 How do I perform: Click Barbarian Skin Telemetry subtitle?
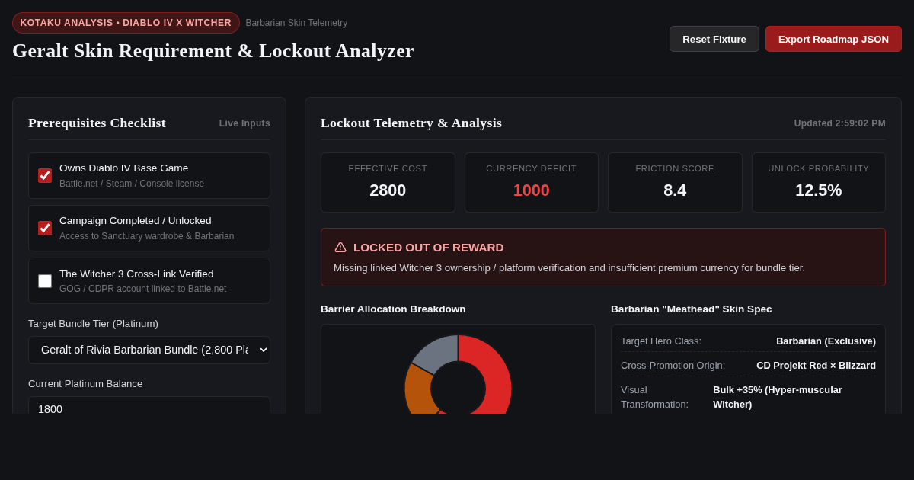pyautogui.click(x=296, y=23)
